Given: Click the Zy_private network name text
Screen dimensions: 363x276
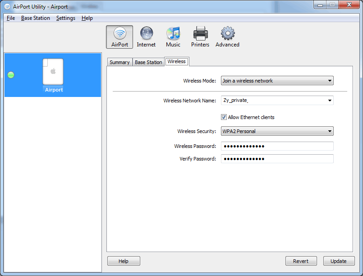Looking at the screenshot, I should [235, 100].
